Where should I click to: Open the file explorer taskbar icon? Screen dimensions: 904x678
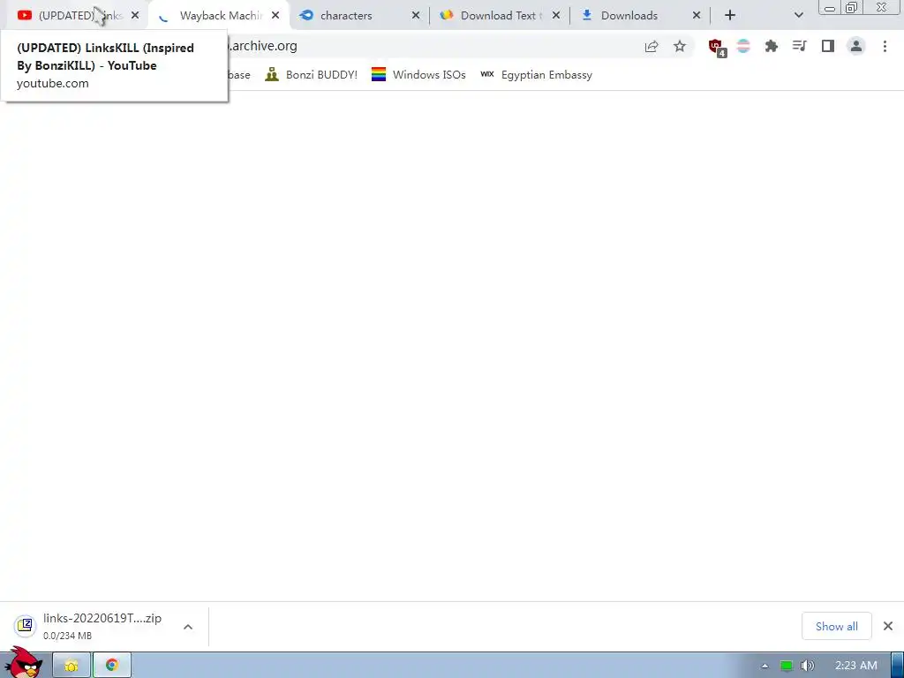click(x=72, y=666)
